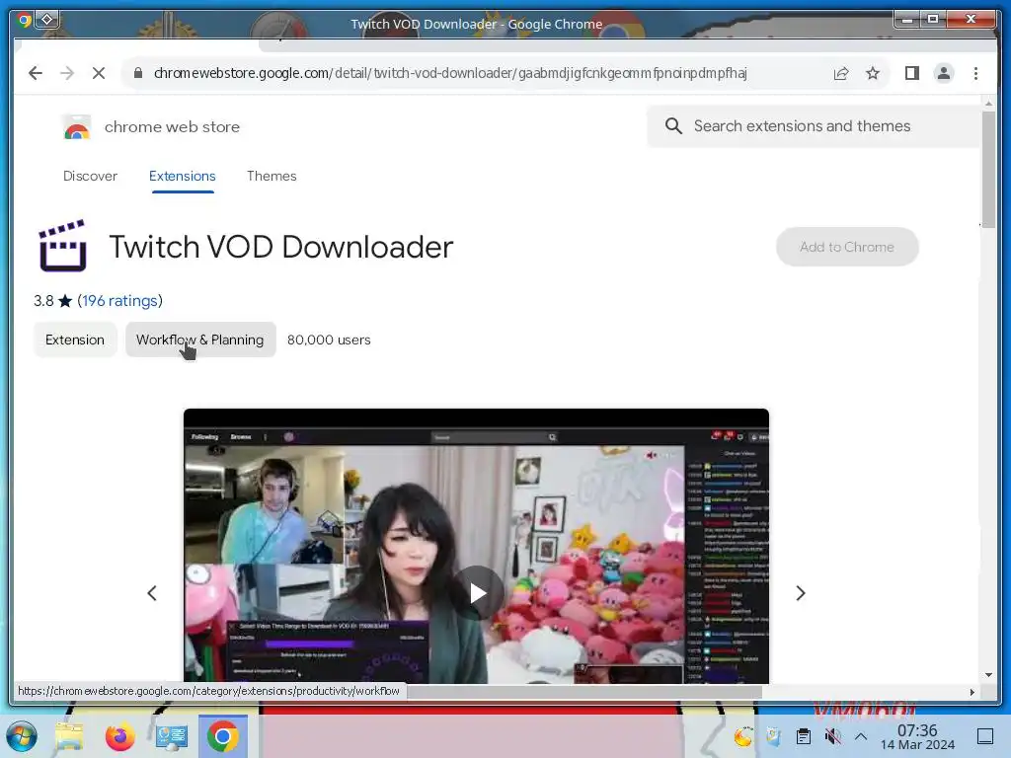Share this page via share icon

tap(841, 73)
